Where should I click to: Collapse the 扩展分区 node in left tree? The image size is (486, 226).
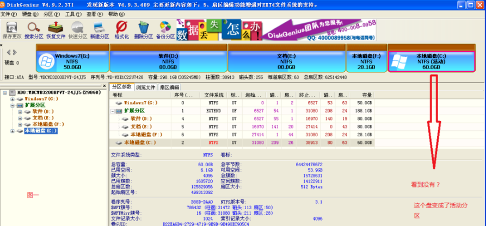13,105
